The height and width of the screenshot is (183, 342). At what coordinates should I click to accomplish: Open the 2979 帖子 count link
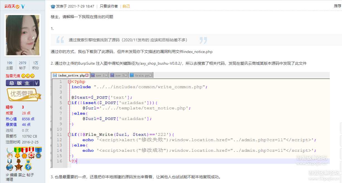click(x=23, y=65)
